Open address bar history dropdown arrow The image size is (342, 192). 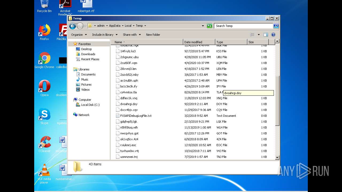[203, 26]
